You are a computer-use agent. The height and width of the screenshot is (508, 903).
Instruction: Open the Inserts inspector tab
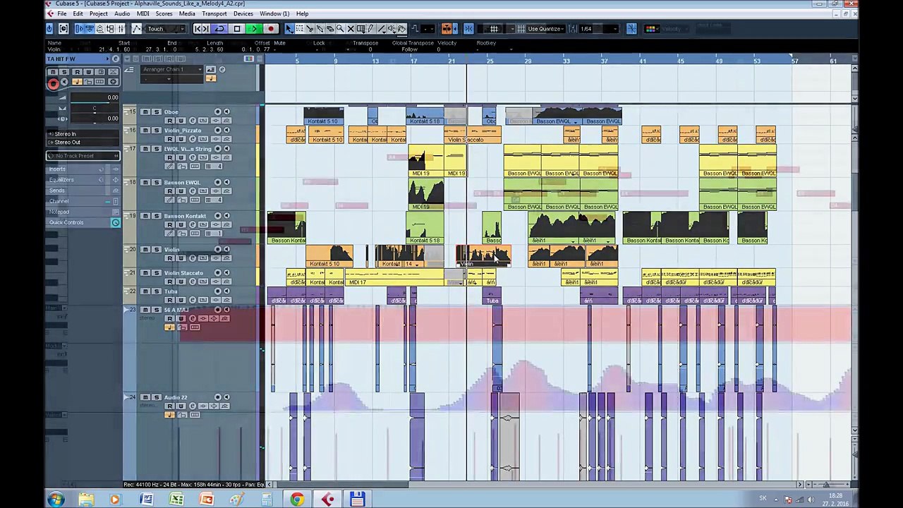coord(83,169)
